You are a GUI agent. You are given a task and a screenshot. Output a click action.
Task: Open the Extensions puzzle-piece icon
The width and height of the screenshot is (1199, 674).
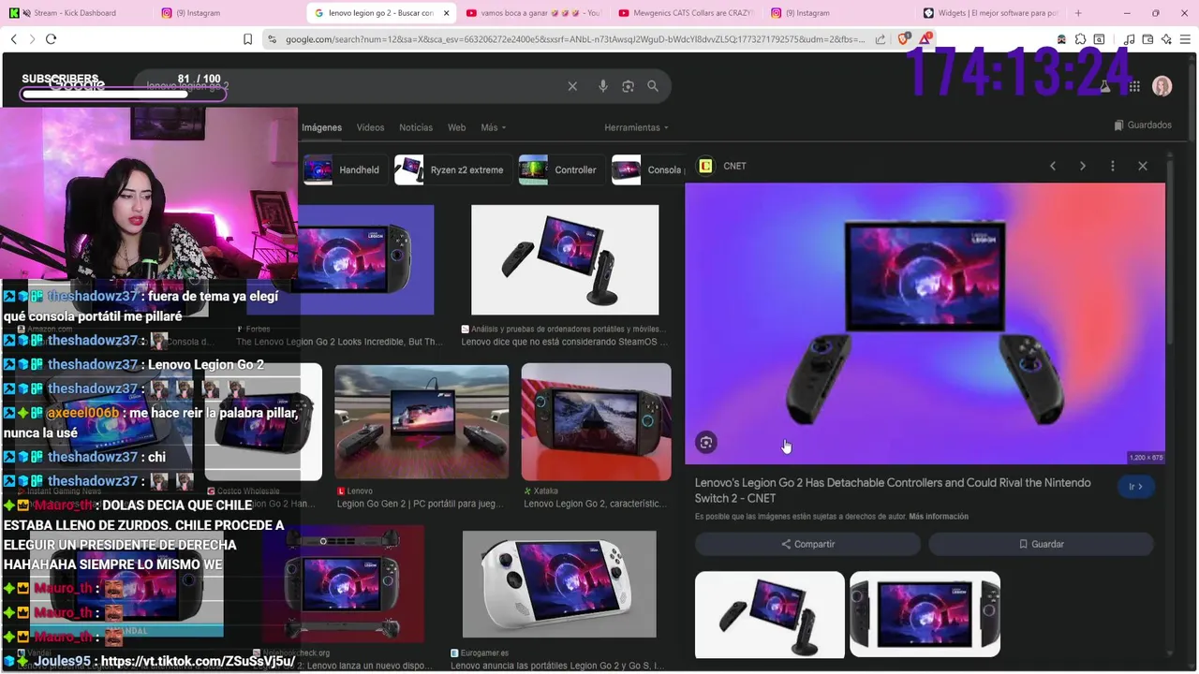coord(1080,39)
